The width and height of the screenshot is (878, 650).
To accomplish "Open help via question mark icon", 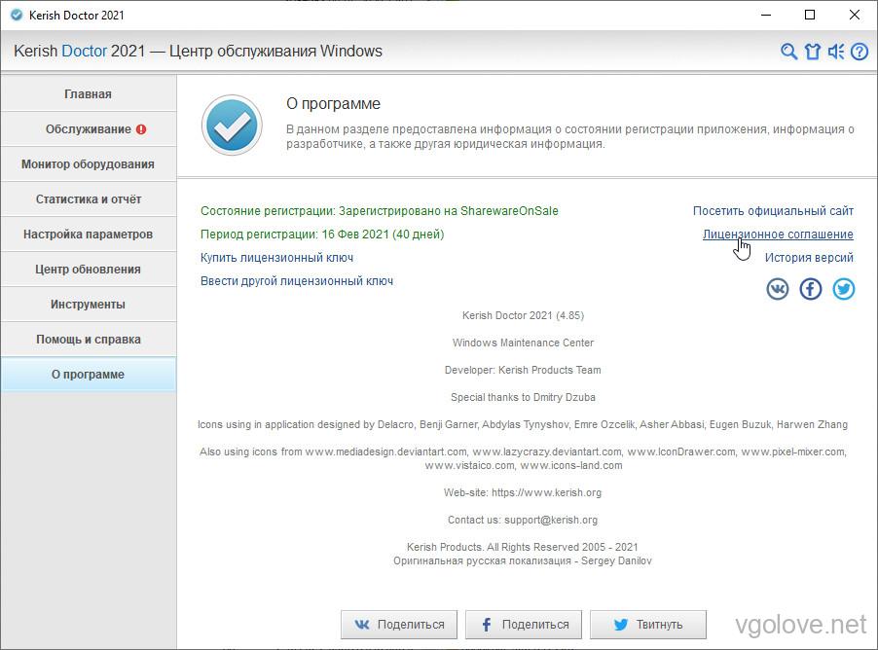I will pyautogui.click(x=859, y=52).
